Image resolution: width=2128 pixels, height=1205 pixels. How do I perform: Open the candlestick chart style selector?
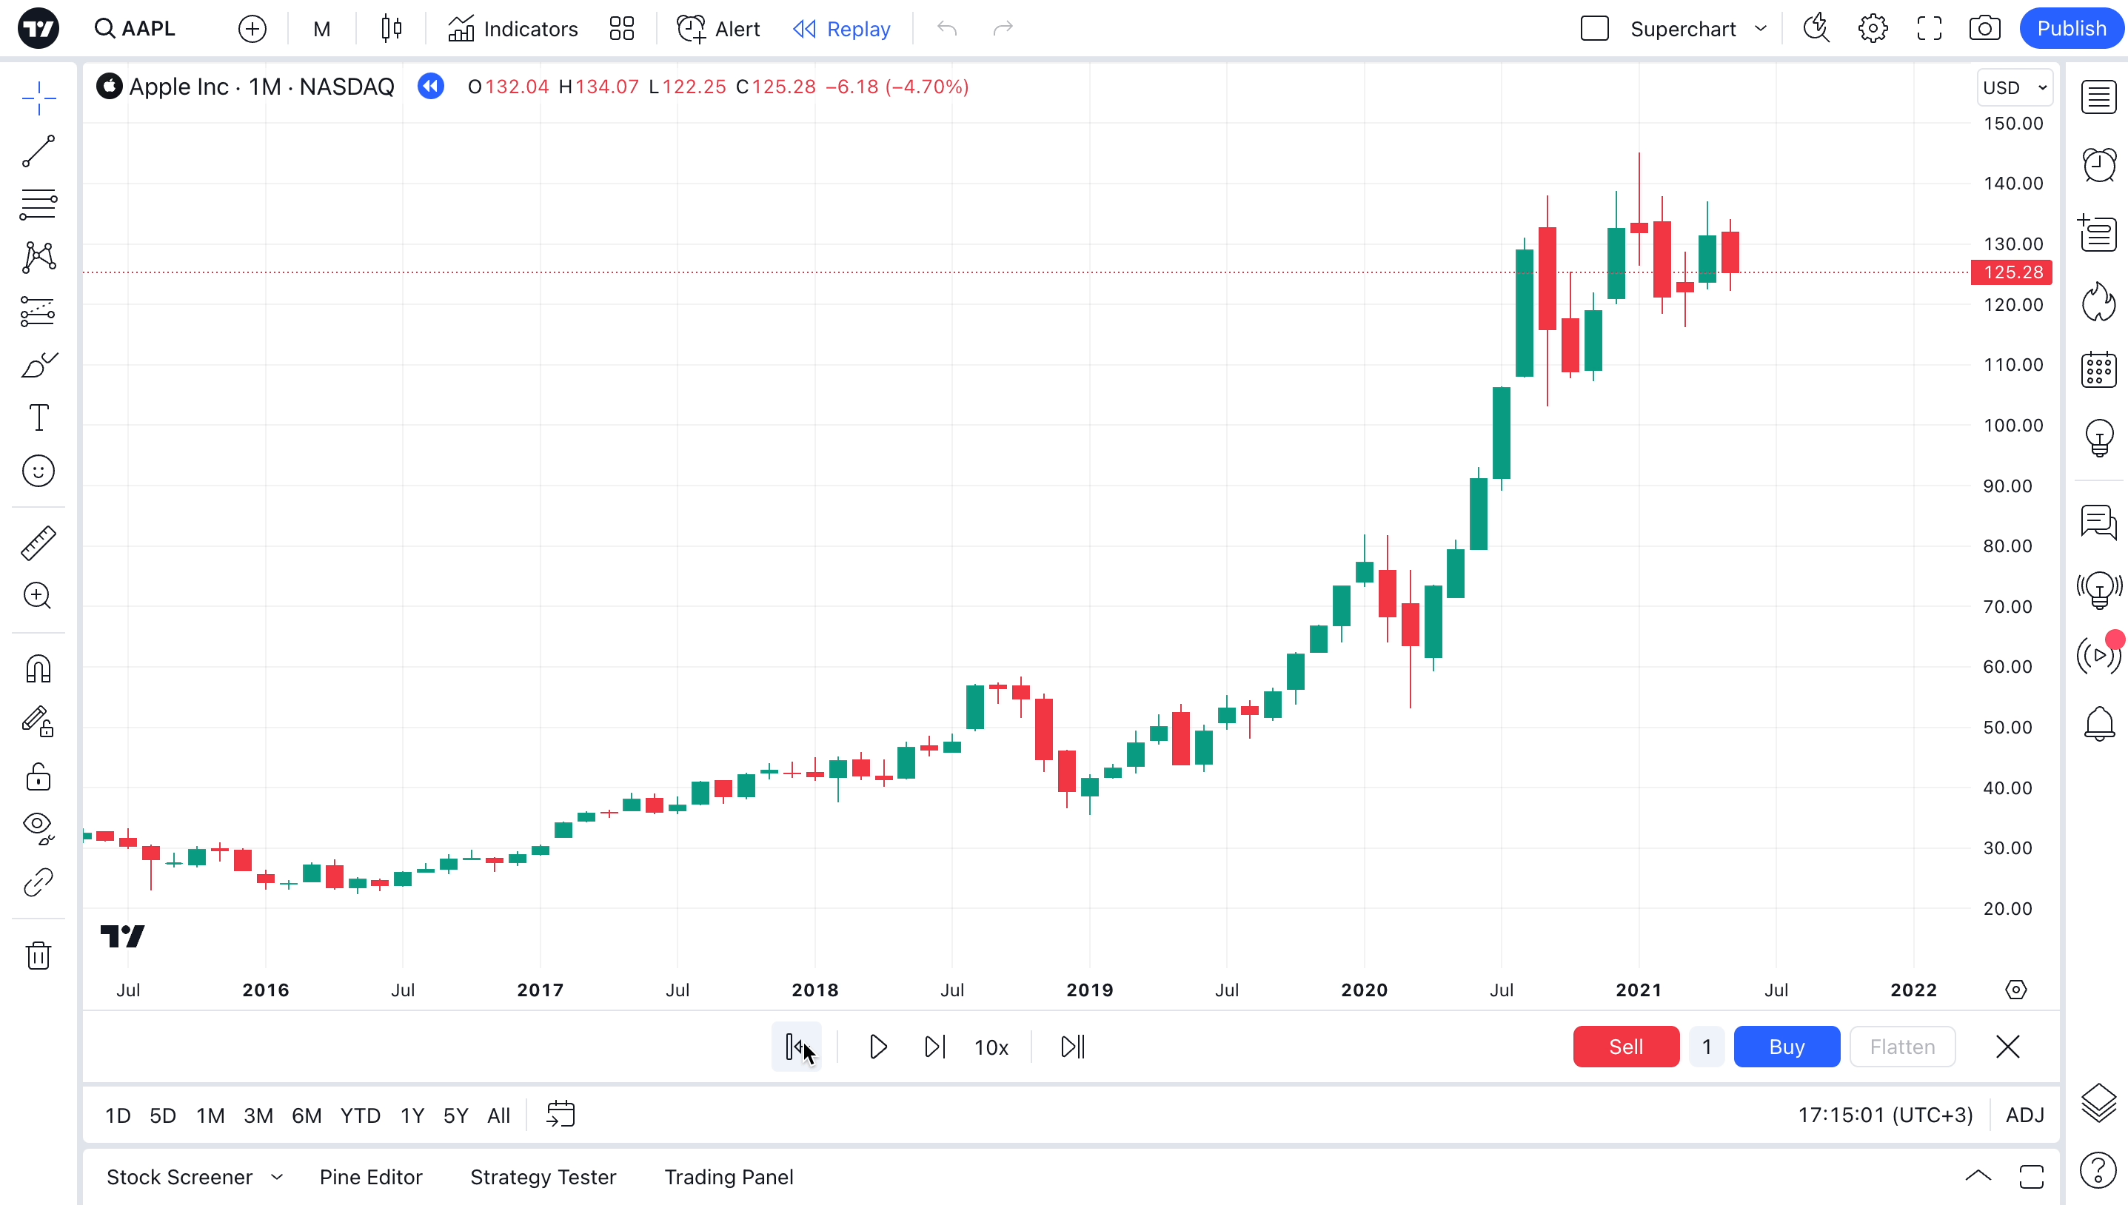[x=392, y=29]
